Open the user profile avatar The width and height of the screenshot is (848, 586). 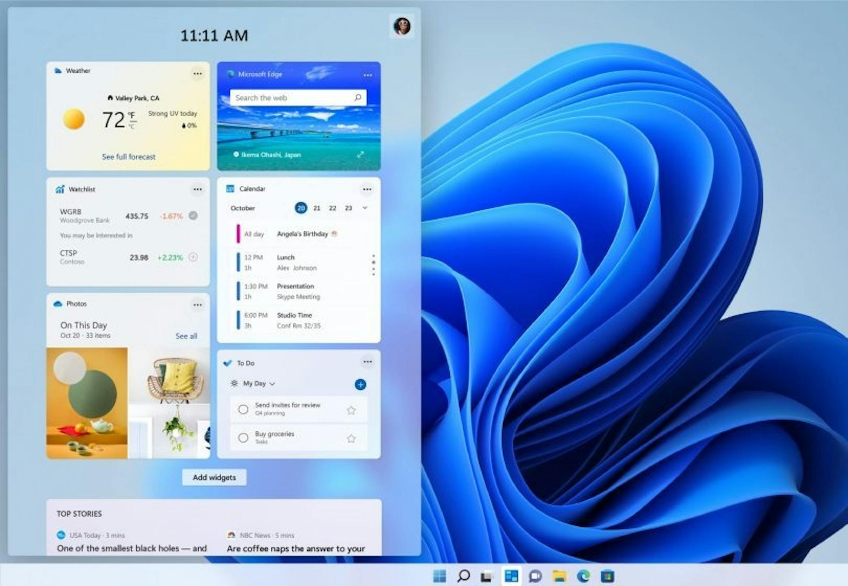[x=402, y=26]
